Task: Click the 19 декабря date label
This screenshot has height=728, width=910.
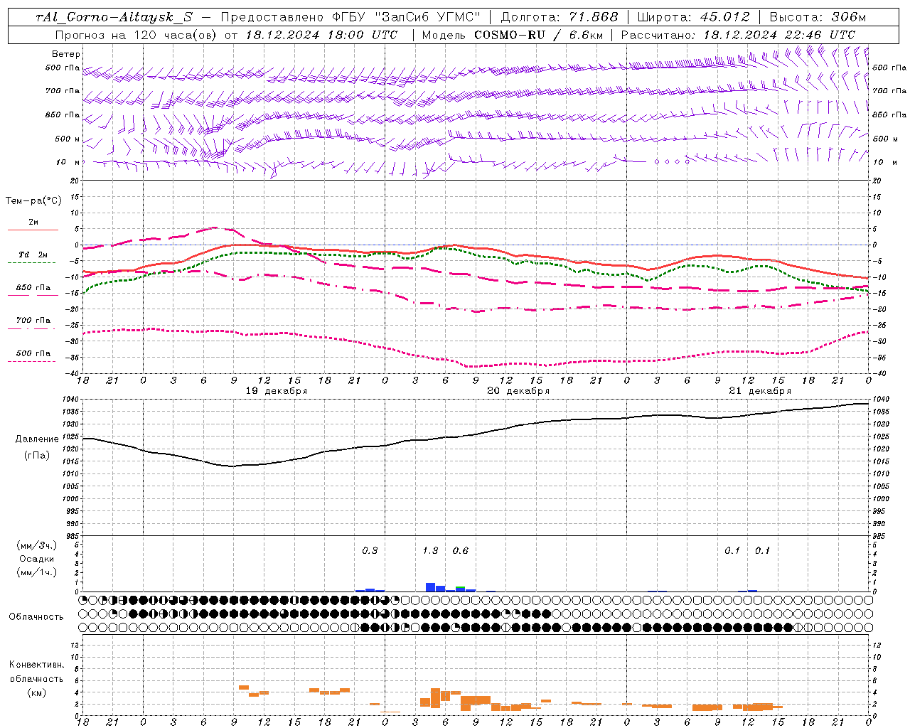Action: (277, 391)
